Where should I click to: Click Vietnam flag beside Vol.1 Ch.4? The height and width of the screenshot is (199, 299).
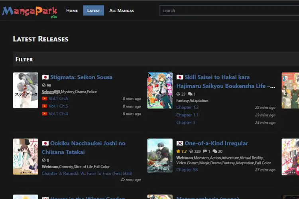(45, 114)
